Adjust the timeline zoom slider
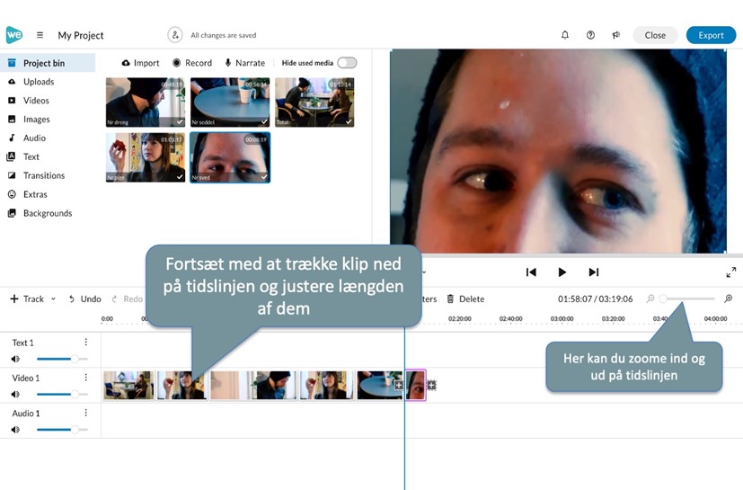The width and height of the screenshot is (743, 490). point(664,298)
